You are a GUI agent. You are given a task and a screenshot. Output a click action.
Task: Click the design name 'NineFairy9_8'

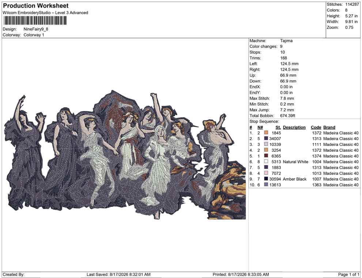[36, 29]
